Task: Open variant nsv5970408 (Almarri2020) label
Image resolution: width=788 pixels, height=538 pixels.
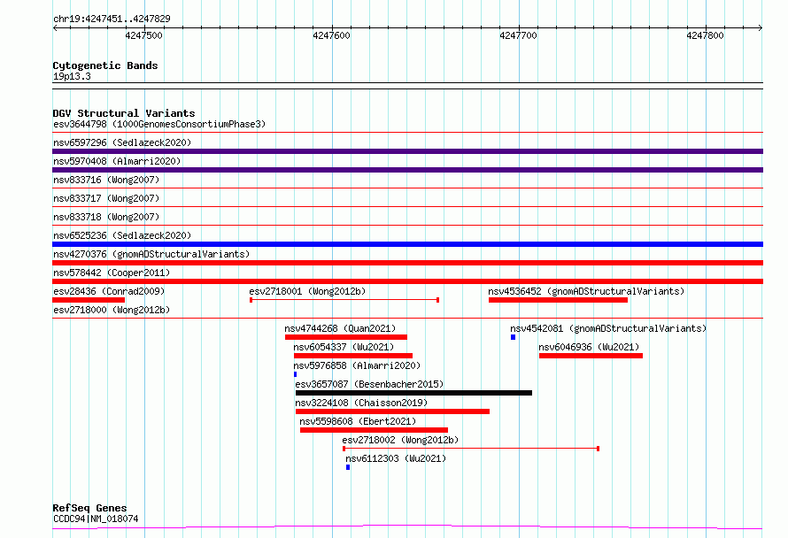Action: coord(117,161)
